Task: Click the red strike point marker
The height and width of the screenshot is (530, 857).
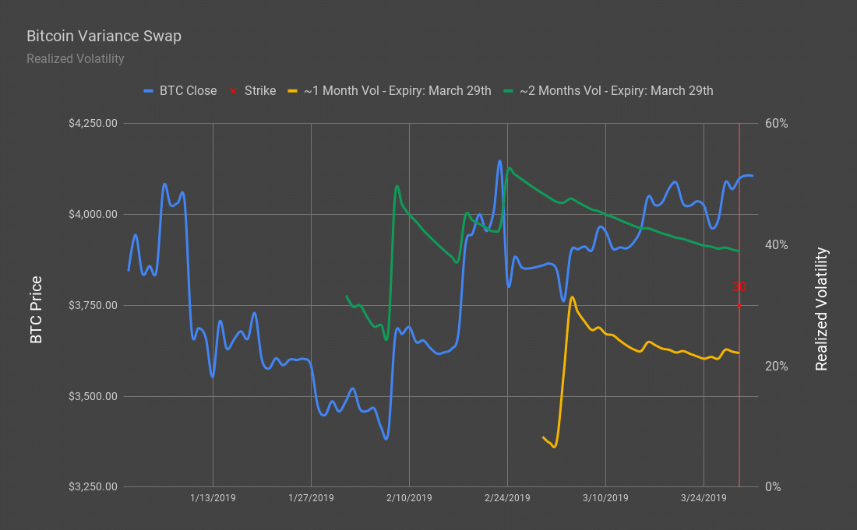Action: [x=739, y=305]
